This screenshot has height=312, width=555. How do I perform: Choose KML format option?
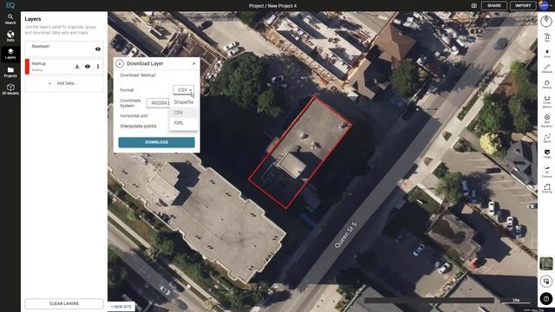[183, 123]
